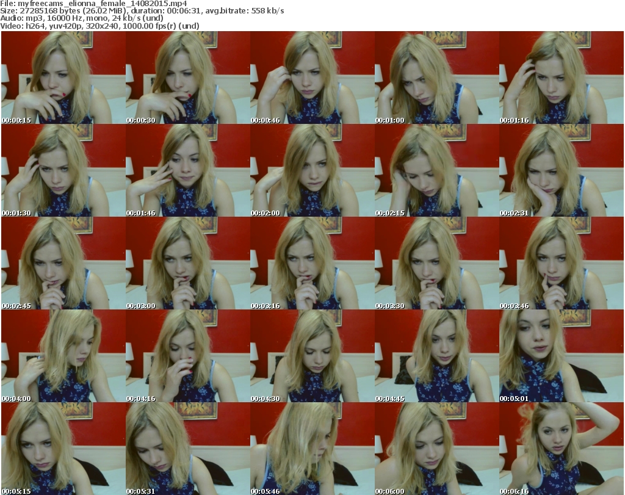
Task: Select the thumbnail frame stamped 00:05:46
Action: point(312,449)
